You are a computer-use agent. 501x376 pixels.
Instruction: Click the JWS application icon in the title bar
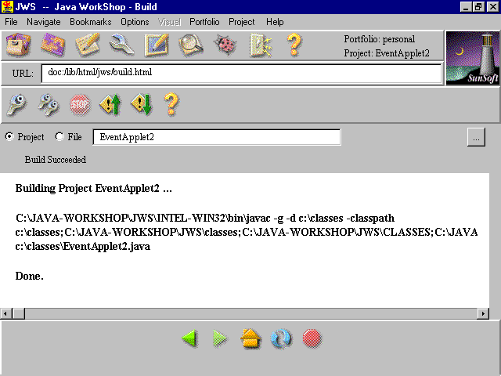[x=7, y=7]
